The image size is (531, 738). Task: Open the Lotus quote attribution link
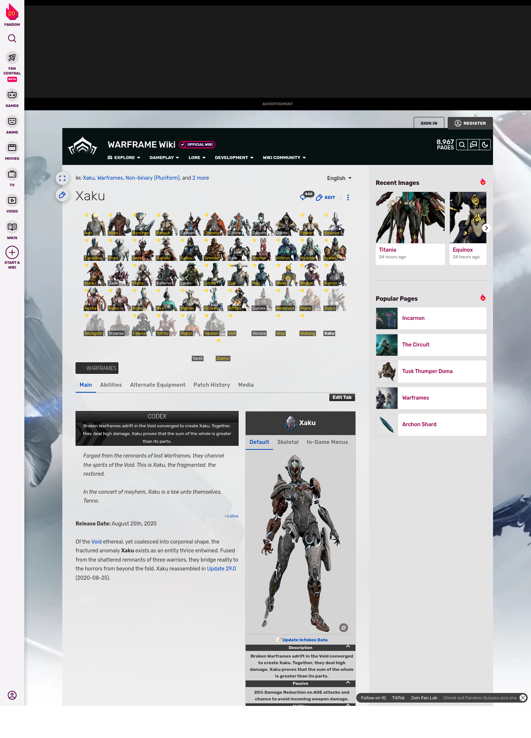(233, 516)
